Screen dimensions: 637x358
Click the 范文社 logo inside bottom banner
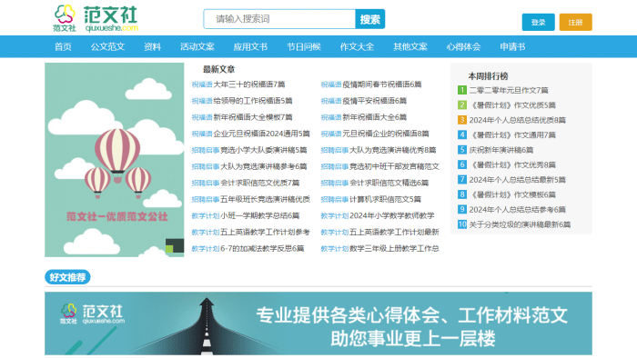pos(92,314)
